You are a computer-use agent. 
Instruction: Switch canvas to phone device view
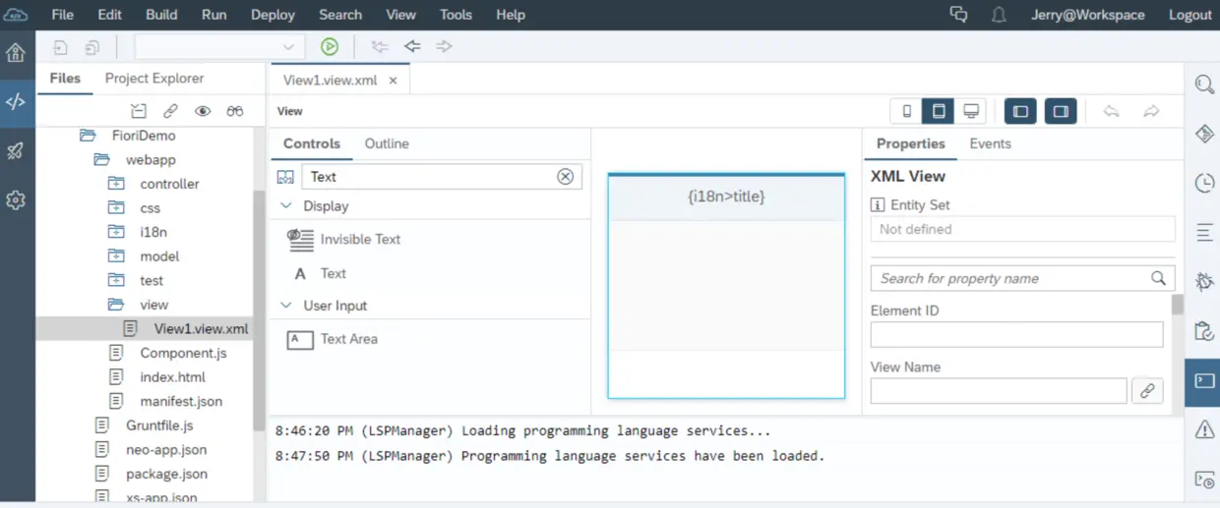tap(907, 111)
